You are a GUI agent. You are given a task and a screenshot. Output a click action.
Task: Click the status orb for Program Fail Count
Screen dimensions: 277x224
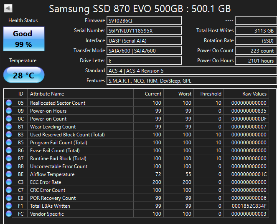(x=9, y=142)
